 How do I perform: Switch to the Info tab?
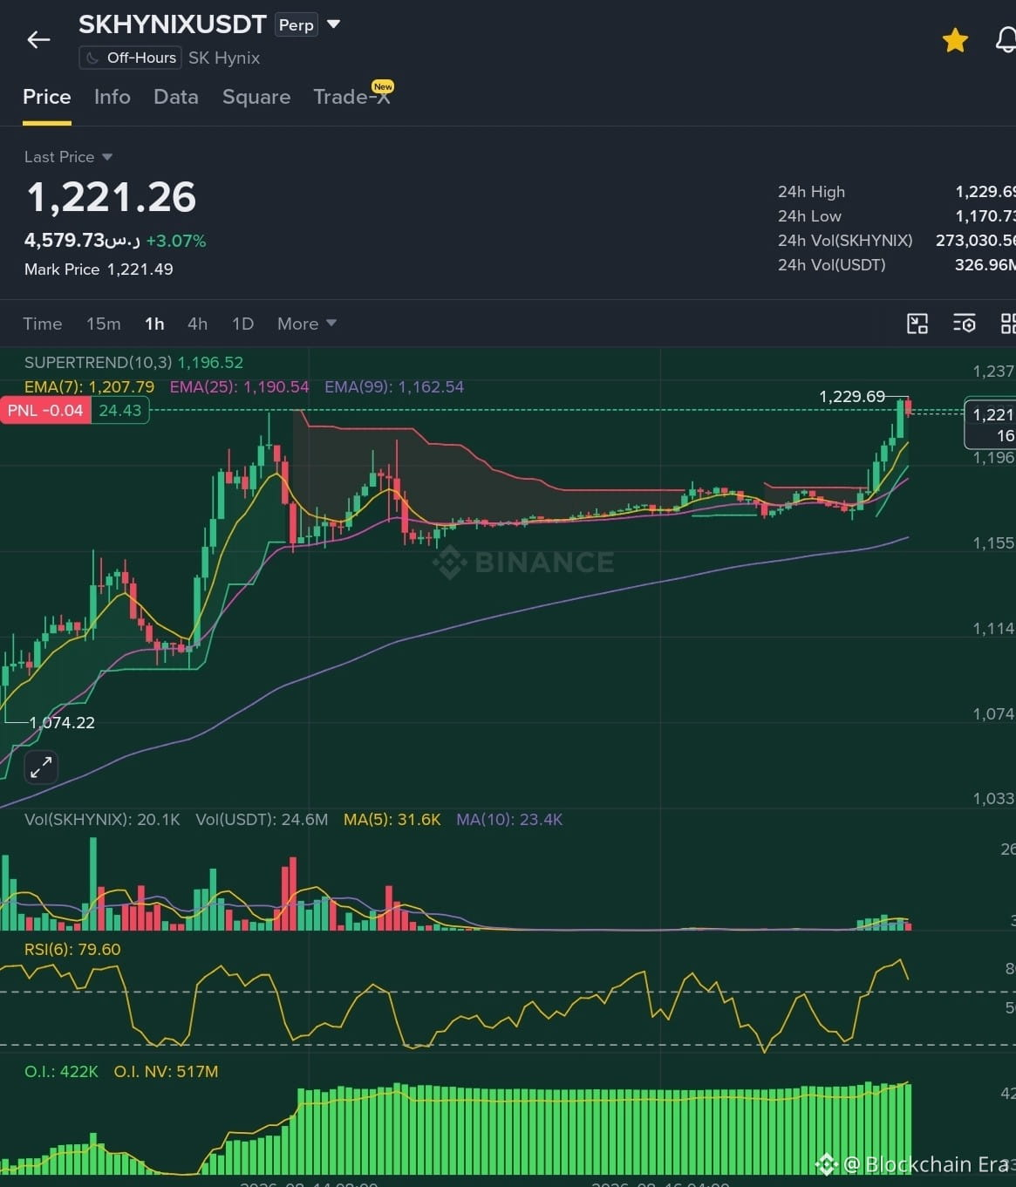click(x=113, y=97)
